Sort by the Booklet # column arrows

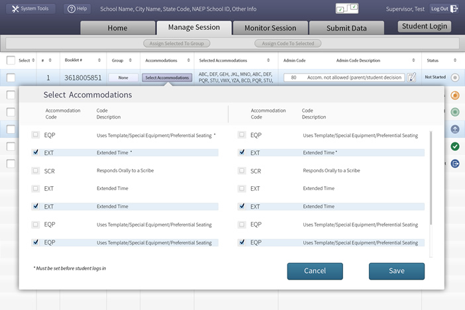tap(101, 60)
